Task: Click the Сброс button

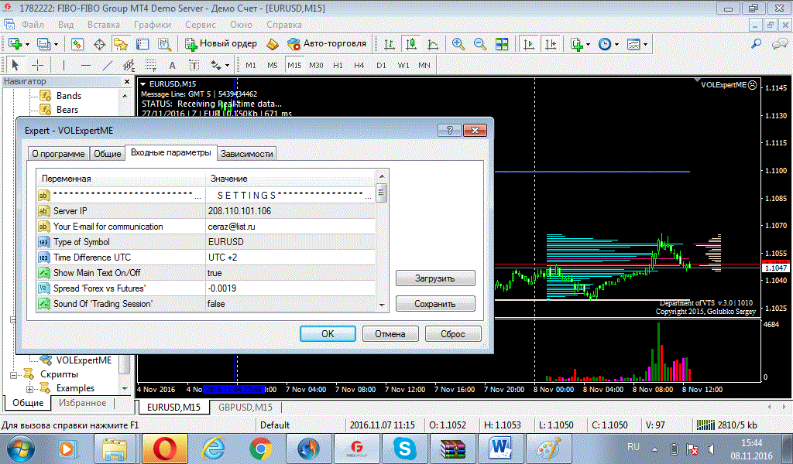Action: click(453, 334)
